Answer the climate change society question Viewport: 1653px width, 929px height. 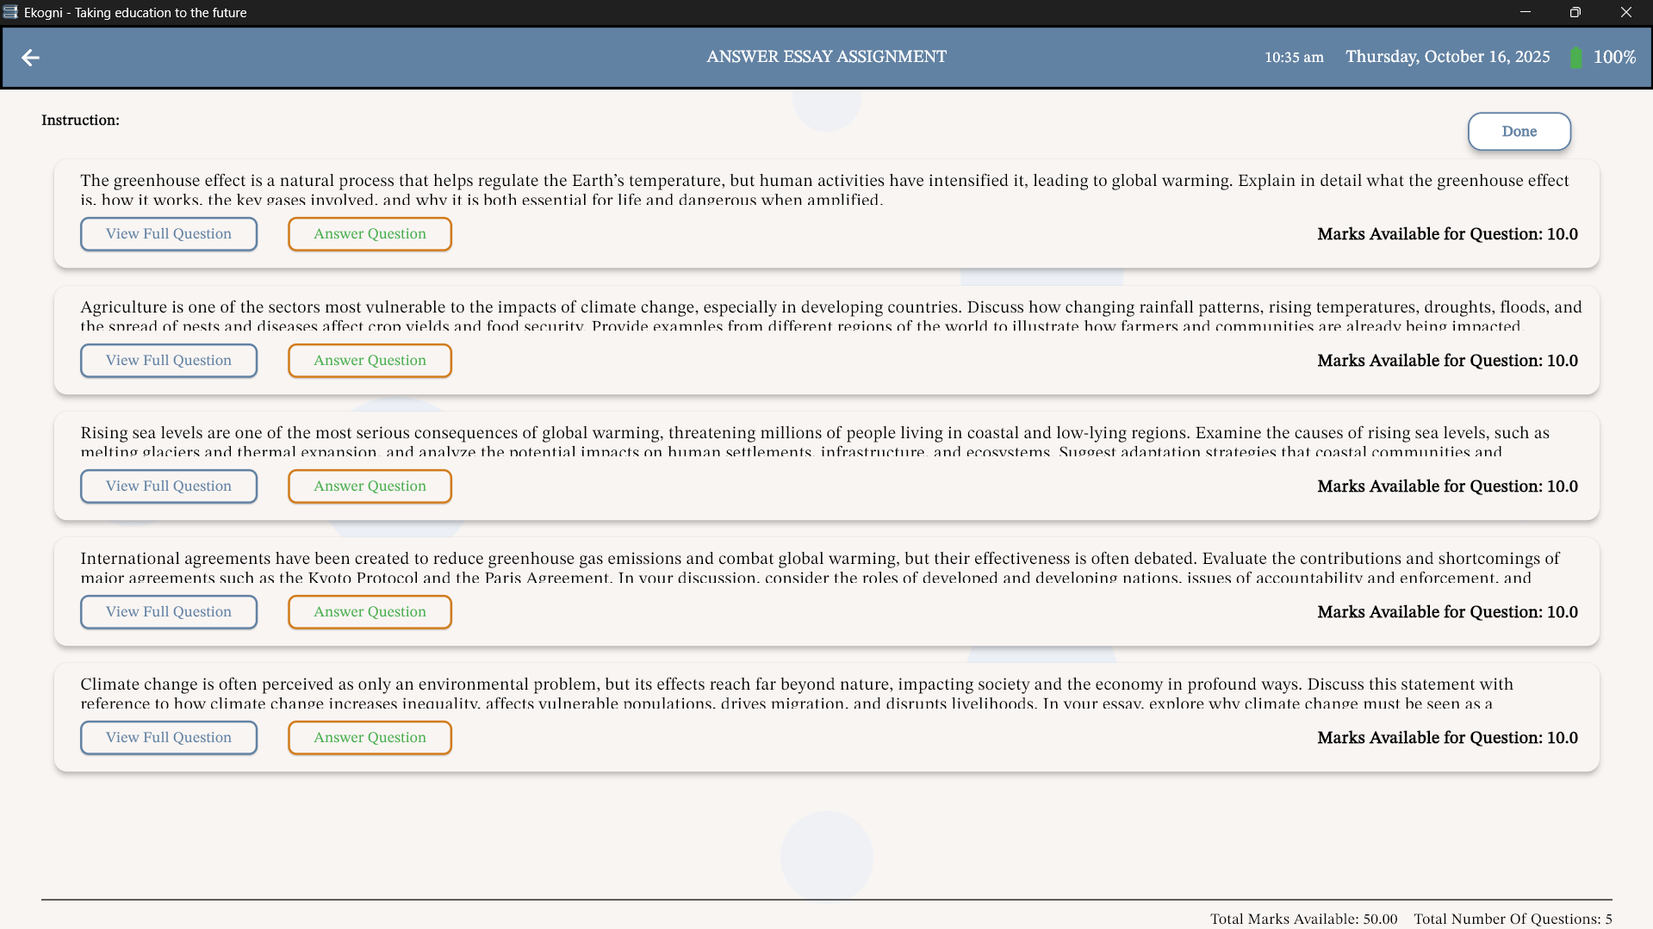click(370, 738)
